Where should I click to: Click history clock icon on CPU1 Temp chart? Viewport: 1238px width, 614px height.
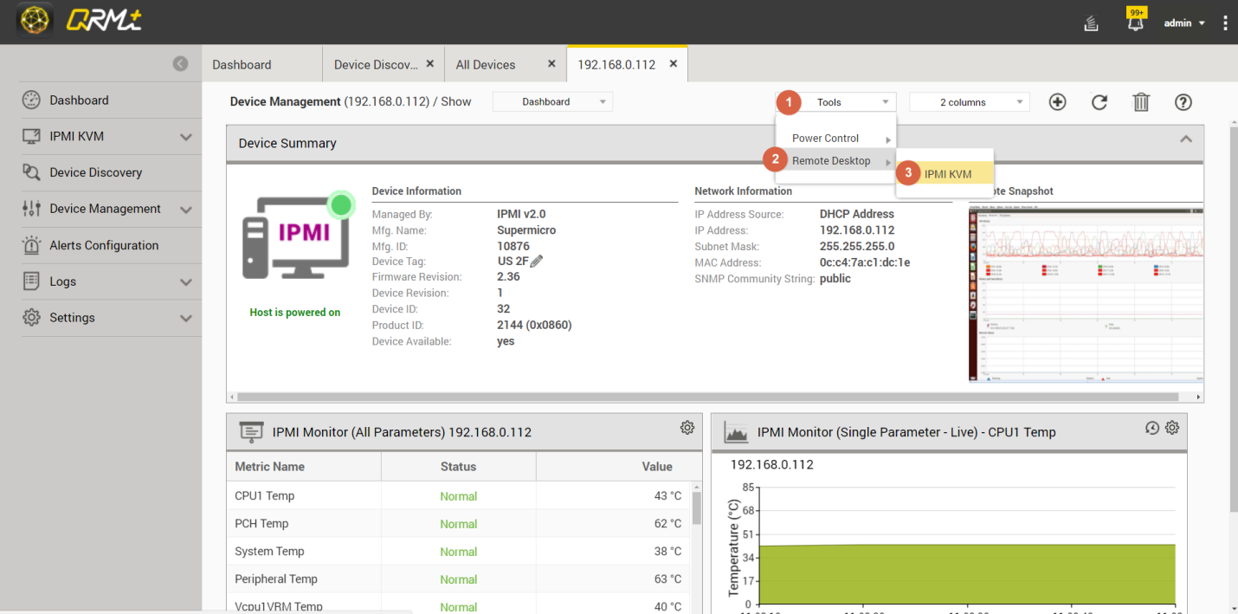point(1152,428)
